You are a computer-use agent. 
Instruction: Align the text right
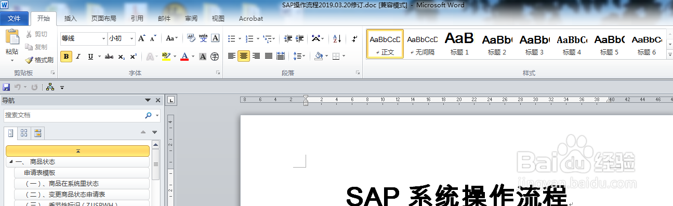256,56
